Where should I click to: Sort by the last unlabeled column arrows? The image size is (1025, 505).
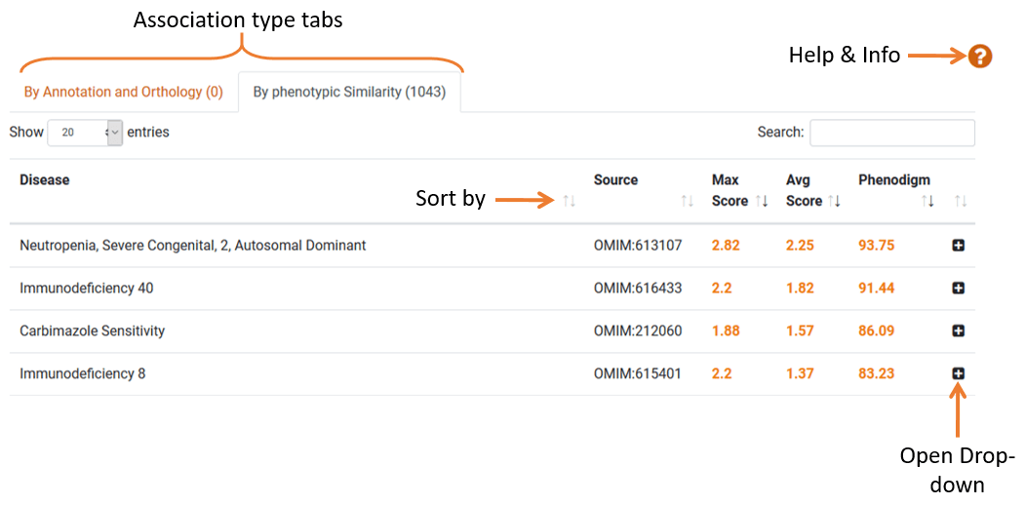point(961,201)
